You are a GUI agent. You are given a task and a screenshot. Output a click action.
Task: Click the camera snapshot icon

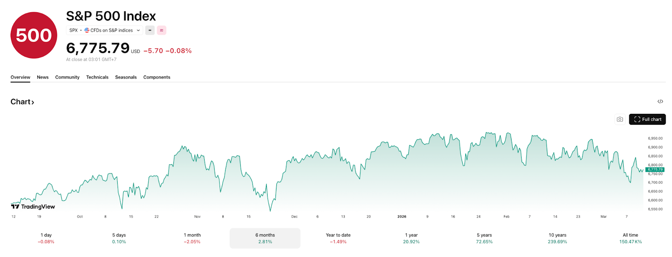(619, 119)
